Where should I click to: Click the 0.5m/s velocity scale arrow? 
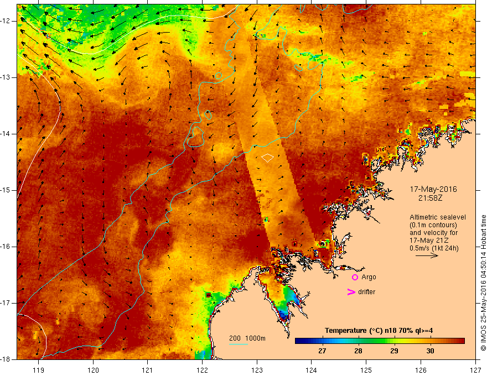point(427,255)
